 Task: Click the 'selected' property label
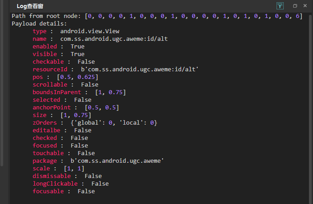(46, 100)
